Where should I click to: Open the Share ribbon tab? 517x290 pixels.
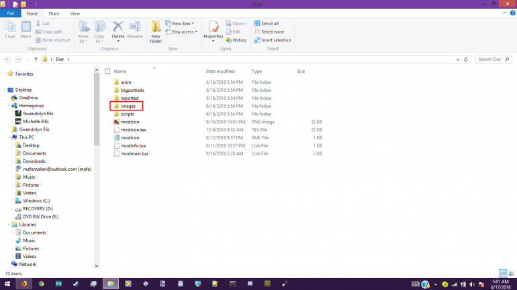click(x=54, y=13)
